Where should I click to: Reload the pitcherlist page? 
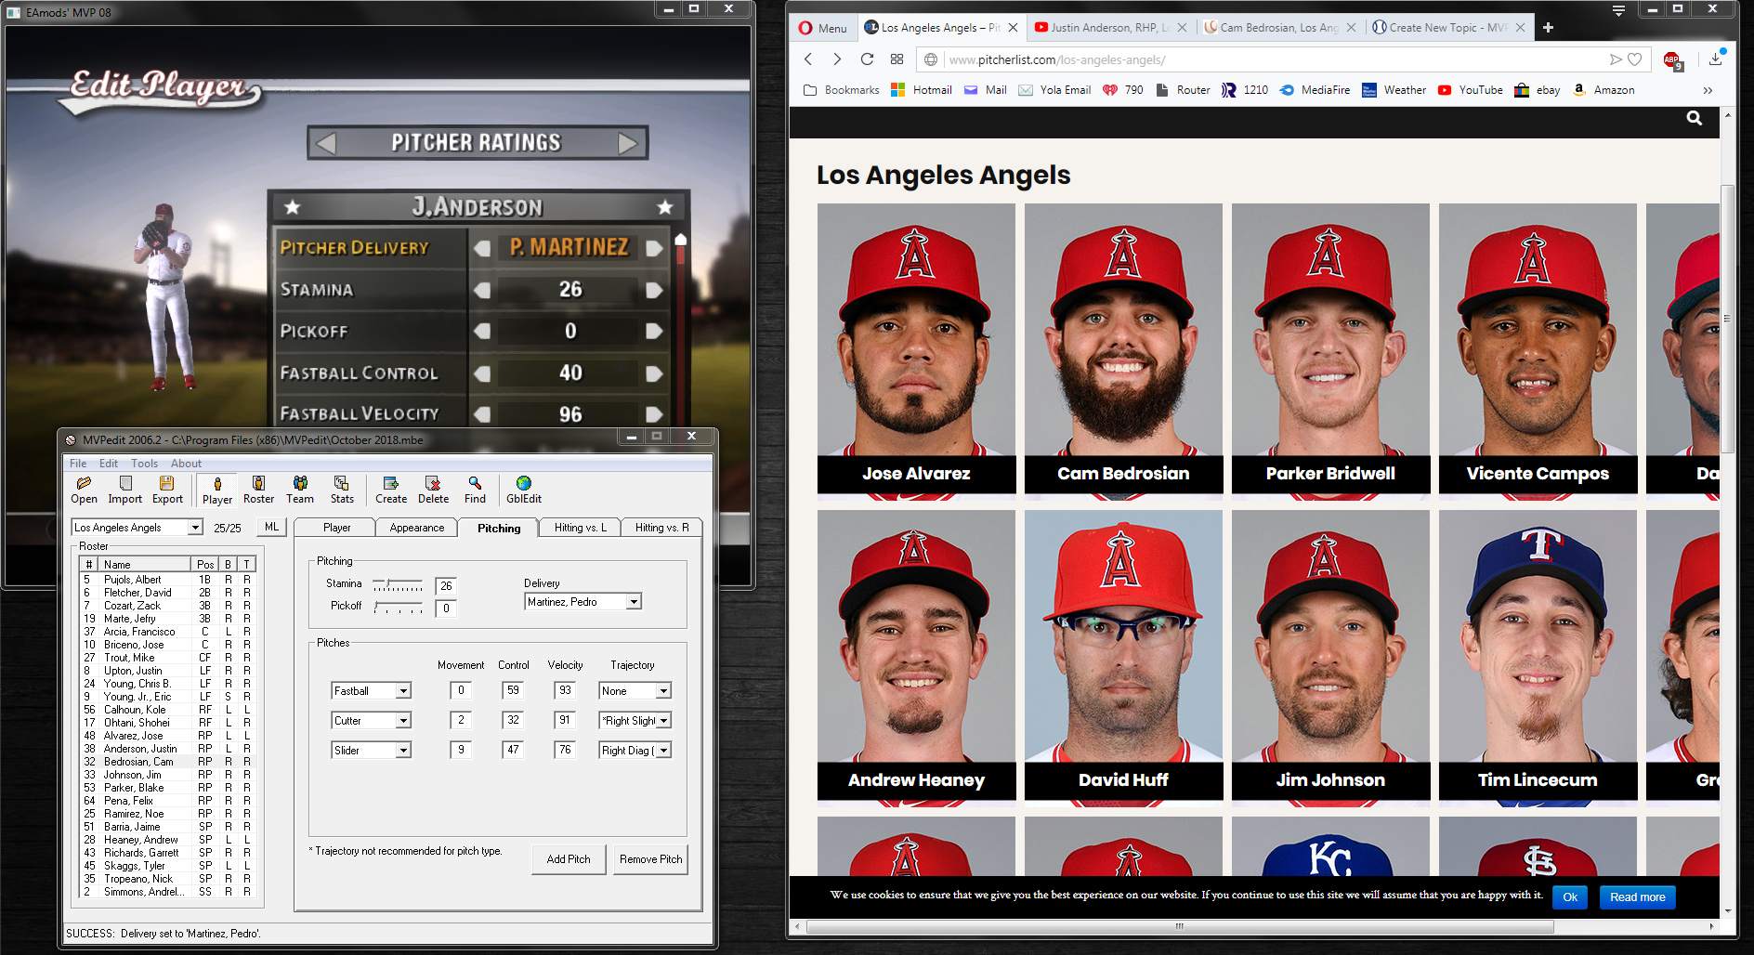pyautogui.click(x=867, y=59)
